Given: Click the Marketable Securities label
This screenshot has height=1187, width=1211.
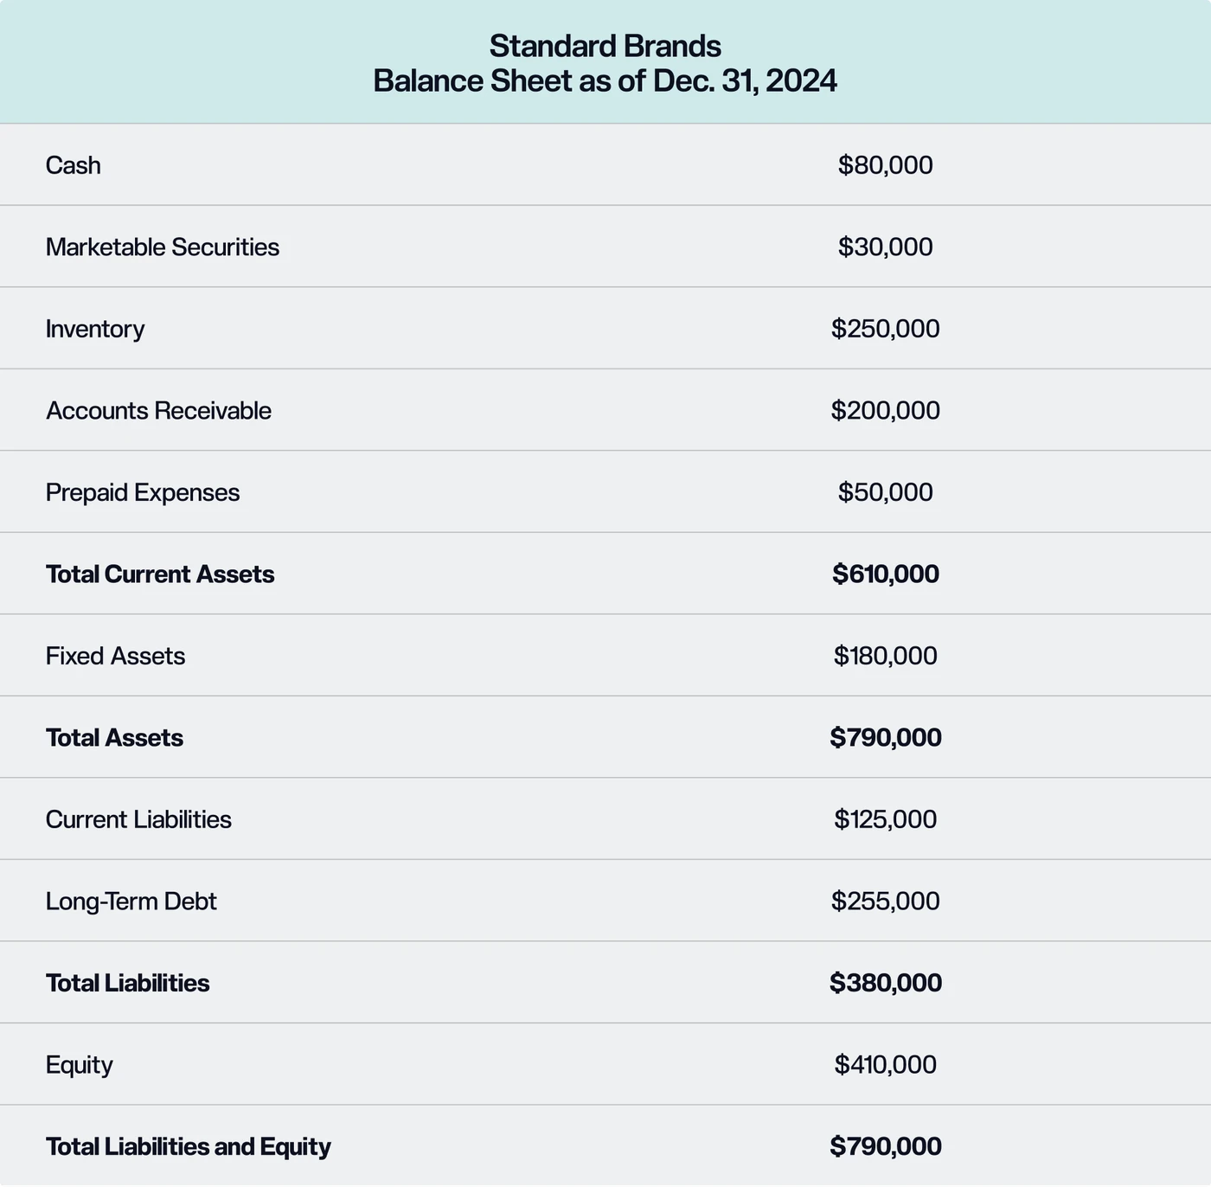Looking at the screenshot, I should (163, 247).
